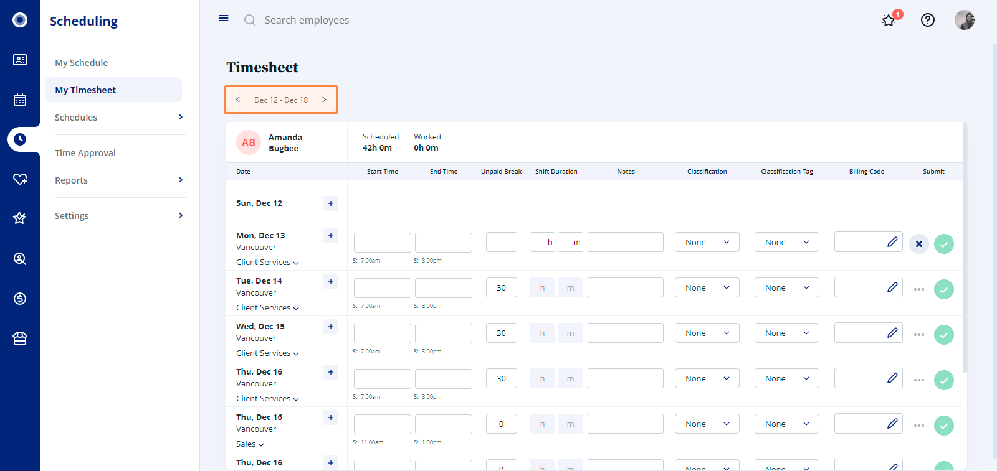Open more options for Tue, Dec 14
This screenshot has height=471, width=997.
[x=919, y=289]
